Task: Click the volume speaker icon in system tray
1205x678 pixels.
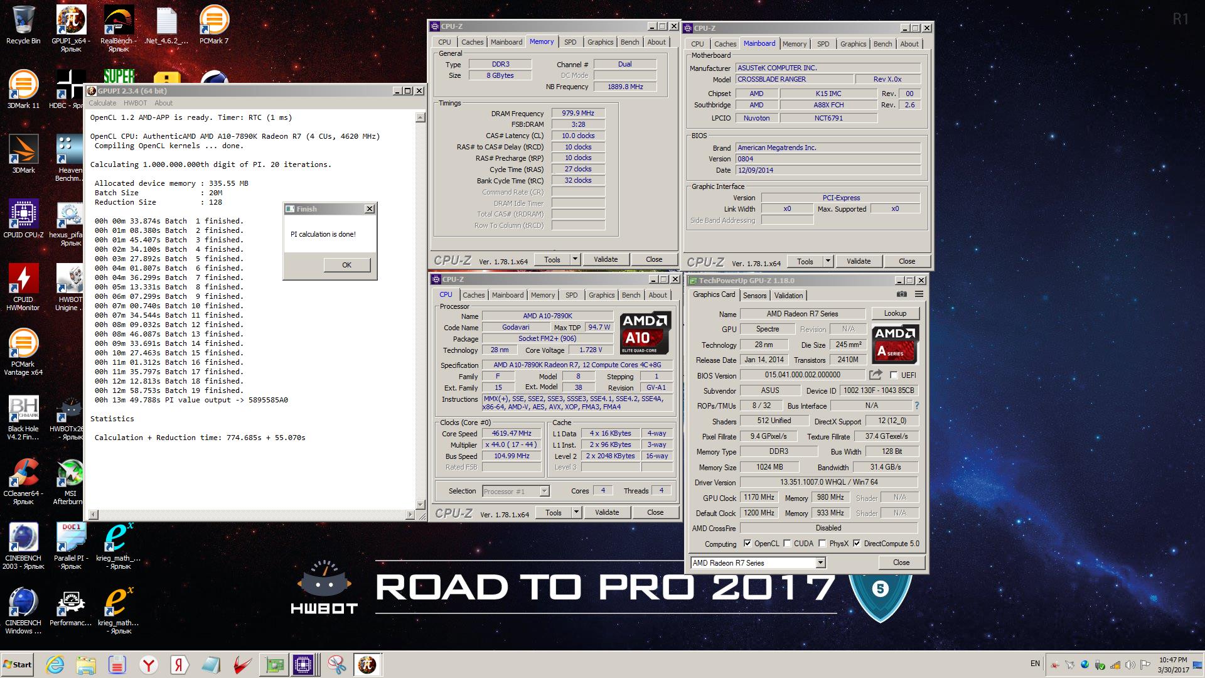Action: coord(1130,665)
